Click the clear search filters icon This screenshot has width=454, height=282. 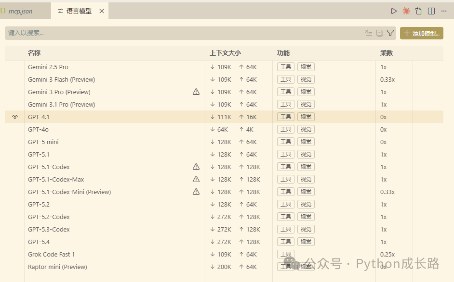click(369, 33)
